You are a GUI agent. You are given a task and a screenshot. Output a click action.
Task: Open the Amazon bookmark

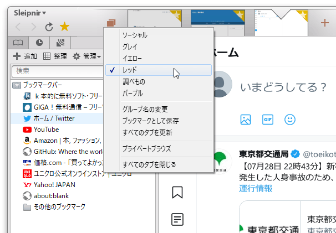(x=62, y=141)
